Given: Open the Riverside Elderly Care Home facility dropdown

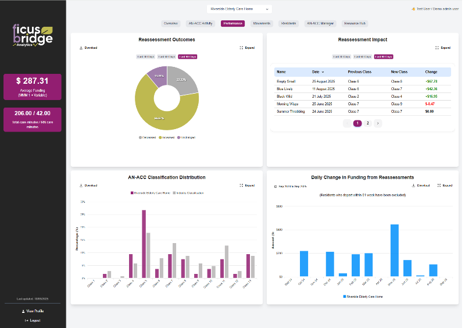Looking at the screenshot, I should [239, 9].
